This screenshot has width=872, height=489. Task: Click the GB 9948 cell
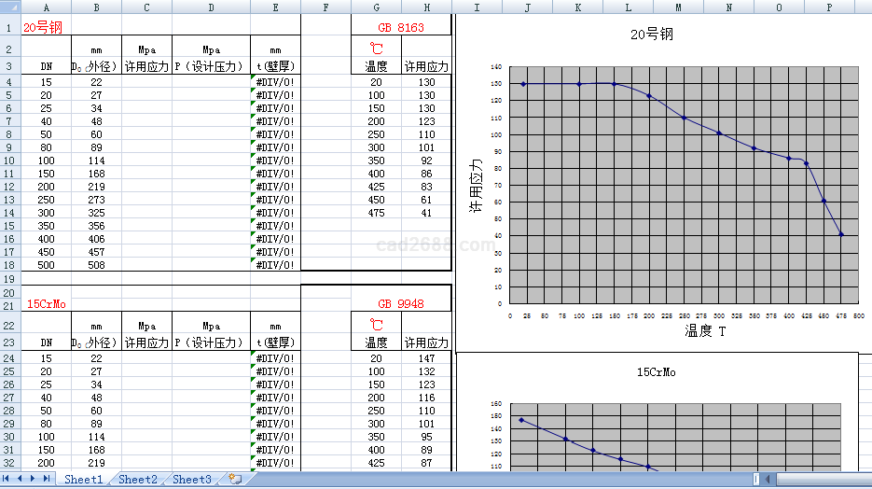400,304
